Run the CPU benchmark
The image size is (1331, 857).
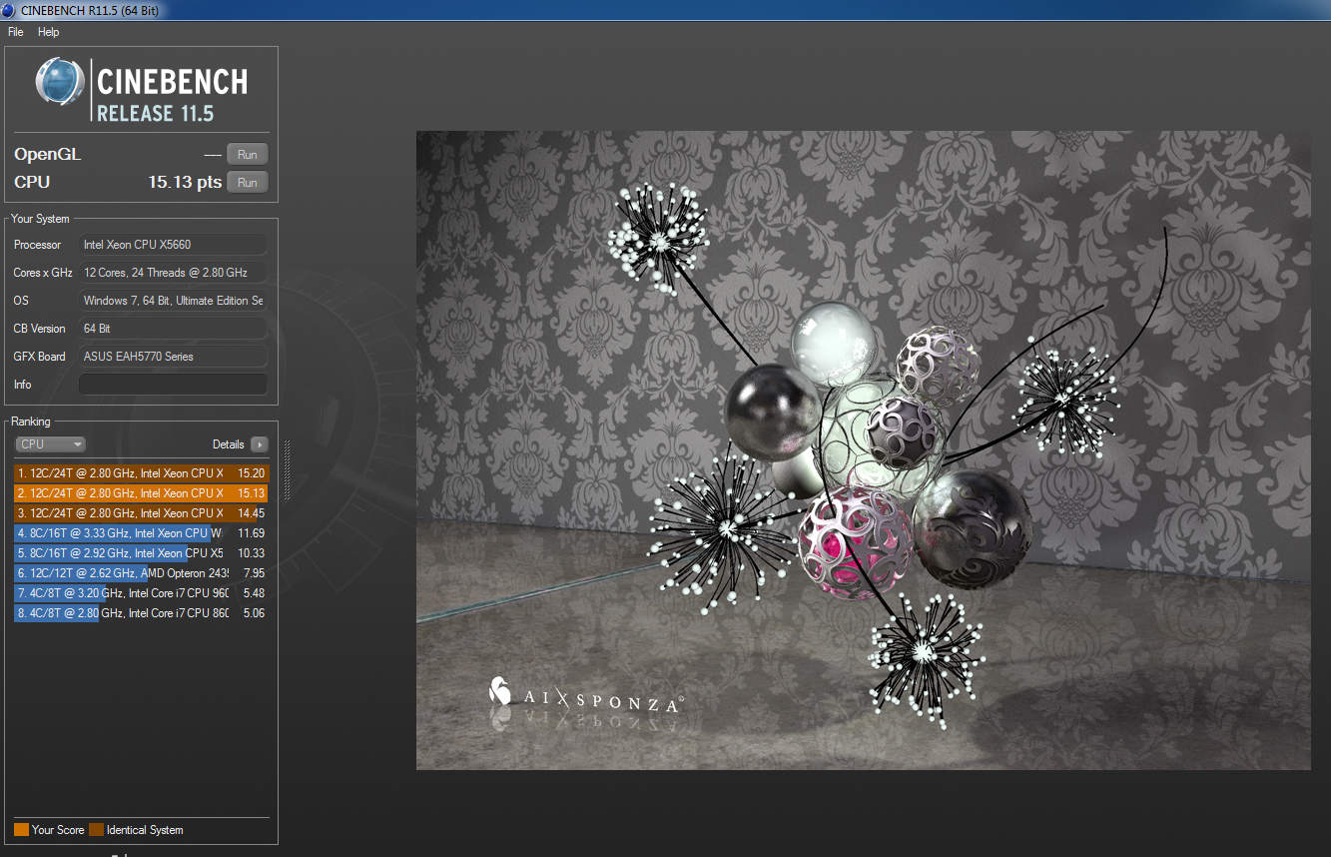pos(248,183)
